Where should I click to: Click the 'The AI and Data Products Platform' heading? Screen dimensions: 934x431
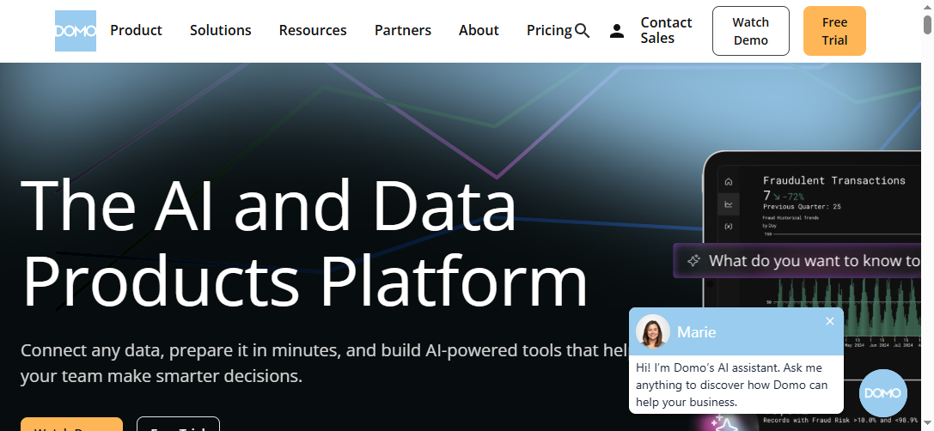304,243
